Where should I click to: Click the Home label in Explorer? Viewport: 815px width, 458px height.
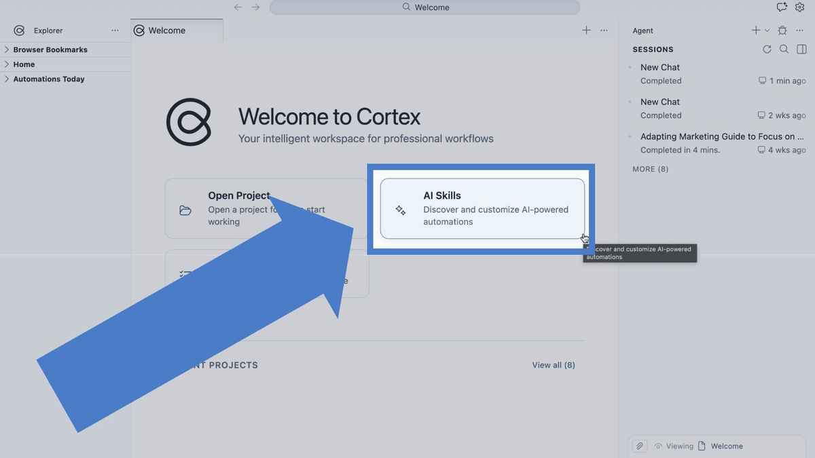coord(24,64)
